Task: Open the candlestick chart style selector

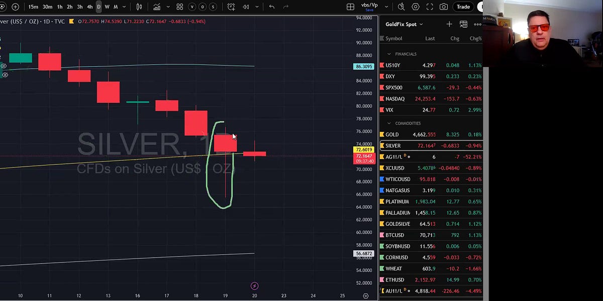Action: point(140,7)
